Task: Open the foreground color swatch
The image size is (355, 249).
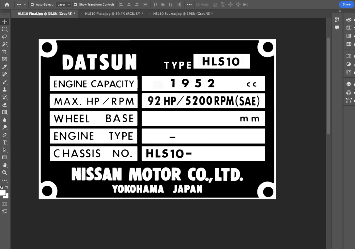Action: [x=3, y=193]
